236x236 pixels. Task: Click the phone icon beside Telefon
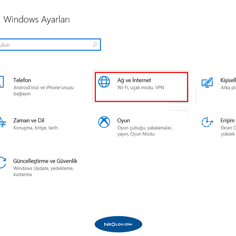tap(1, 82)
